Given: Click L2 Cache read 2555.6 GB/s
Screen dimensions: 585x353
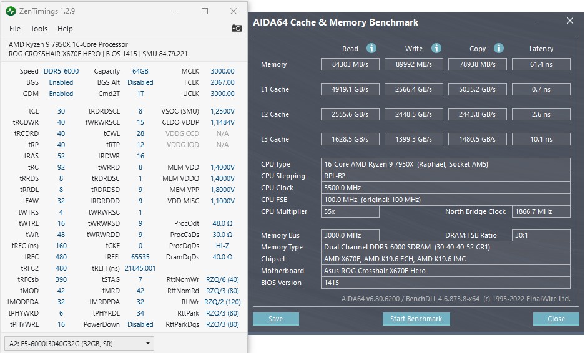Looking at the screenshot, I should [350, 114].
